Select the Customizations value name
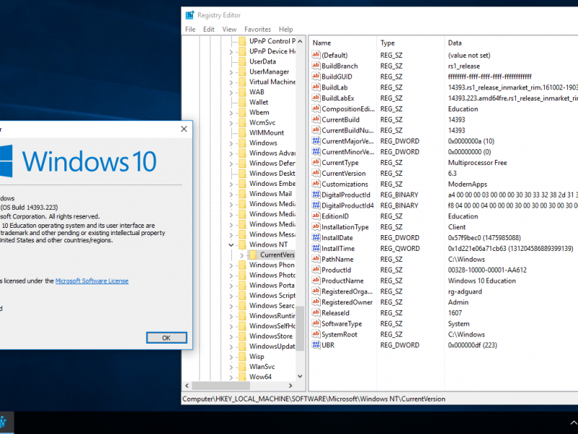 345,184
